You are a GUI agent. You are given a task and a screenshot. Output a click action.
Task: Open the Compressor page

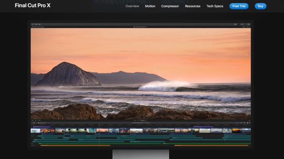coord(170,6)
